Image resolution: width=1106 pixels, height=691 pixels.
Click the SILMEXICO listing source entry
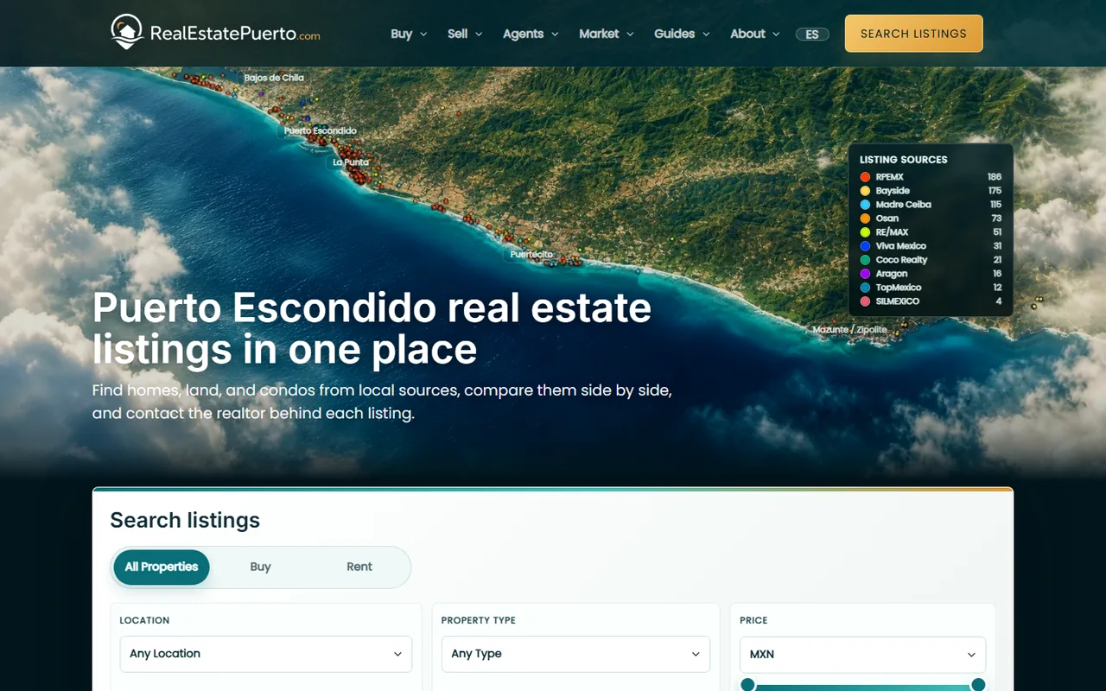pyautogui.click(x=931, y=301)
